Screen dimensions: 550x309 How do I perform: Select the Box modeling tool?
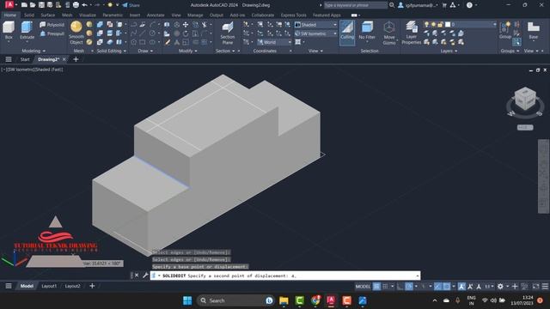(x=9, y=31)
